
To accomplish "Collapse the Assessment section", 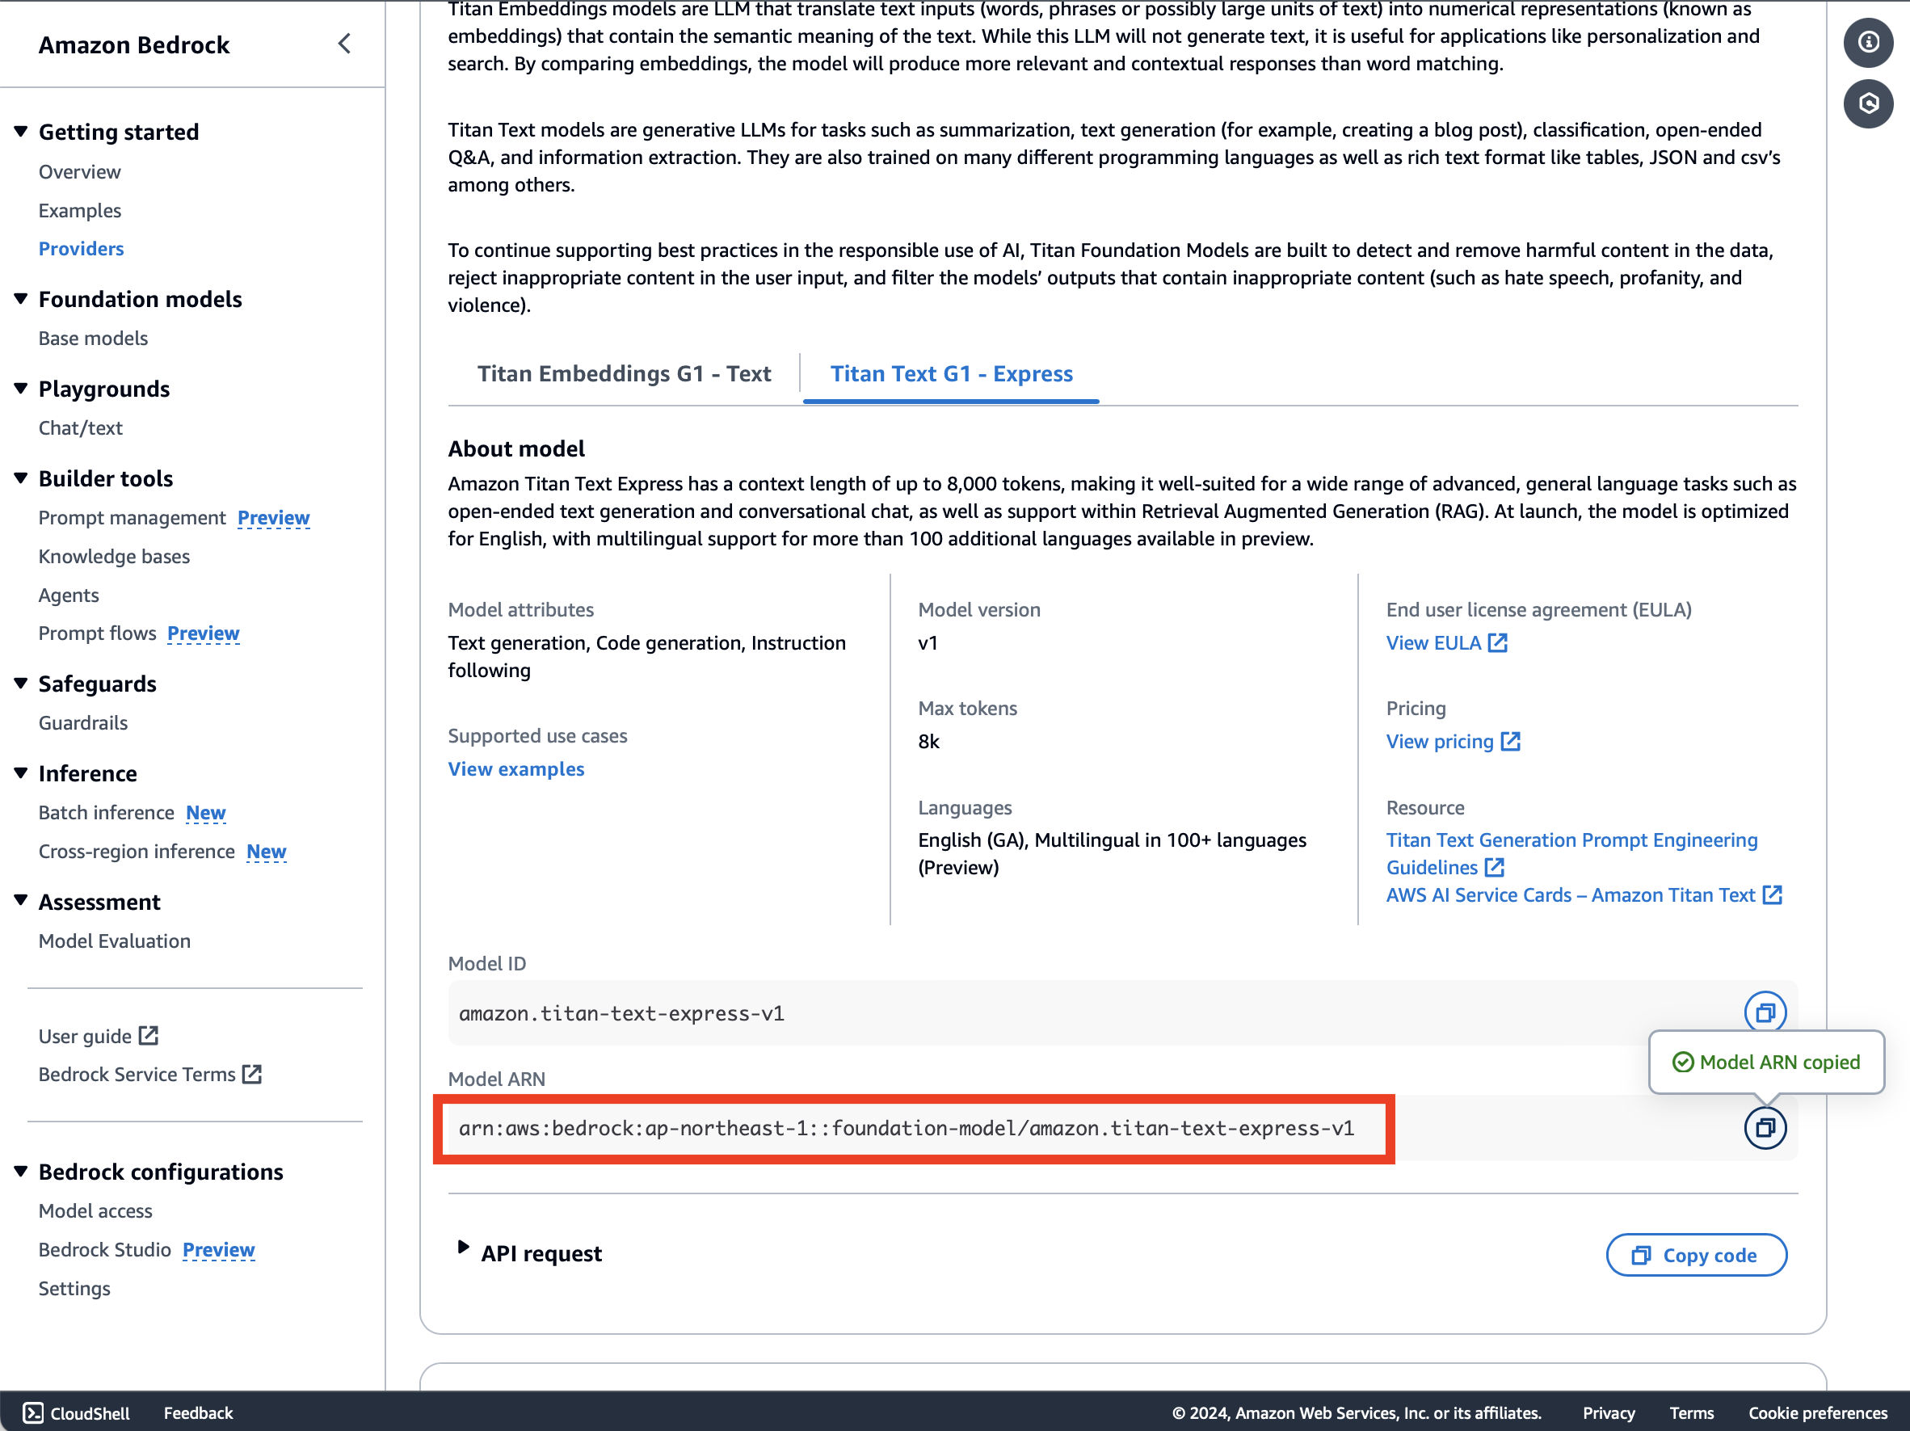I will pyautogui.click(x=21, y=901).
